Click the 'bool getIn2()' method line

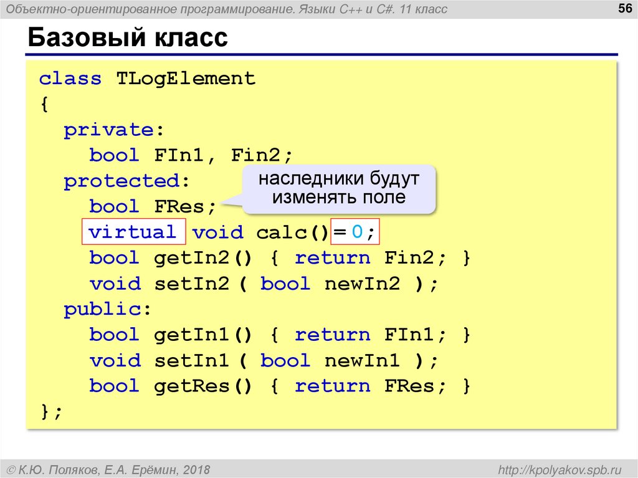(280, 258)
